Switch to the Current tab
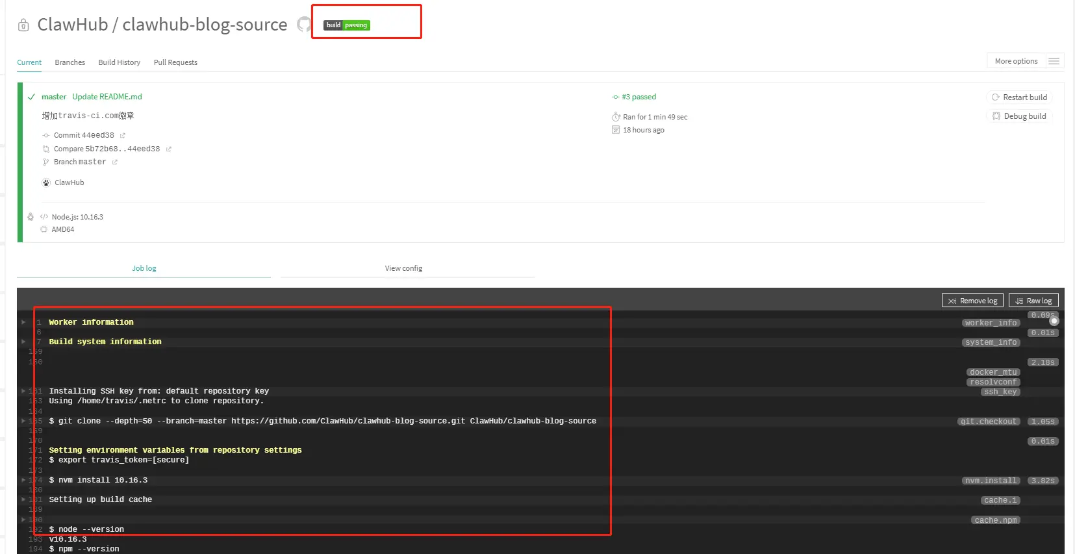Viewport: 1075px width, 554px height. click(x=29, y=62)
